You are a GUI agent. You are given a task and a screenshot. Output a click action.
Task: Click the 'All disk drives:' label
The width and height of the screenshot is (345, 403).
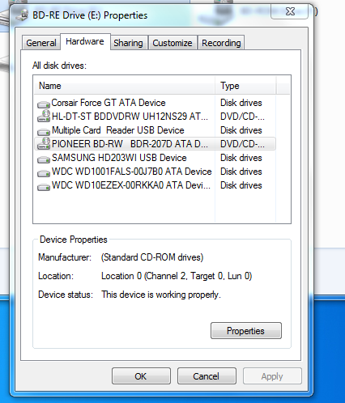[59, 66]
